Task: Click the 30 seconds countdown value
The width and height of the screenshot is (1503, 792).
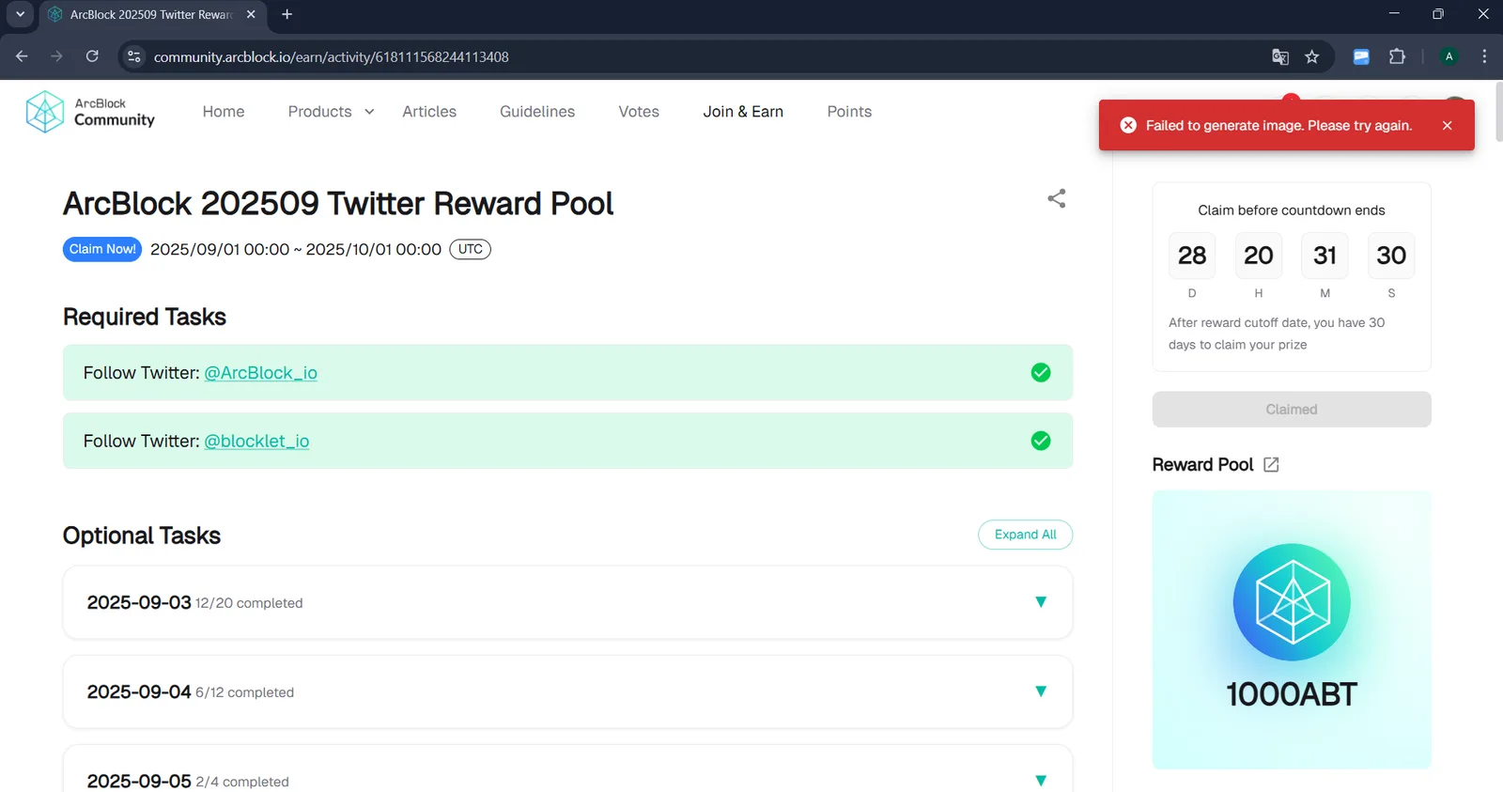Action: [1391, 256]
